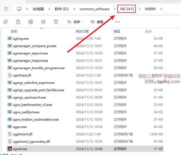Click the computer monitor icon in breadcrumb
Image resolution: width=181 pixels, height=155 pixels.
click(x=19, y=9)
